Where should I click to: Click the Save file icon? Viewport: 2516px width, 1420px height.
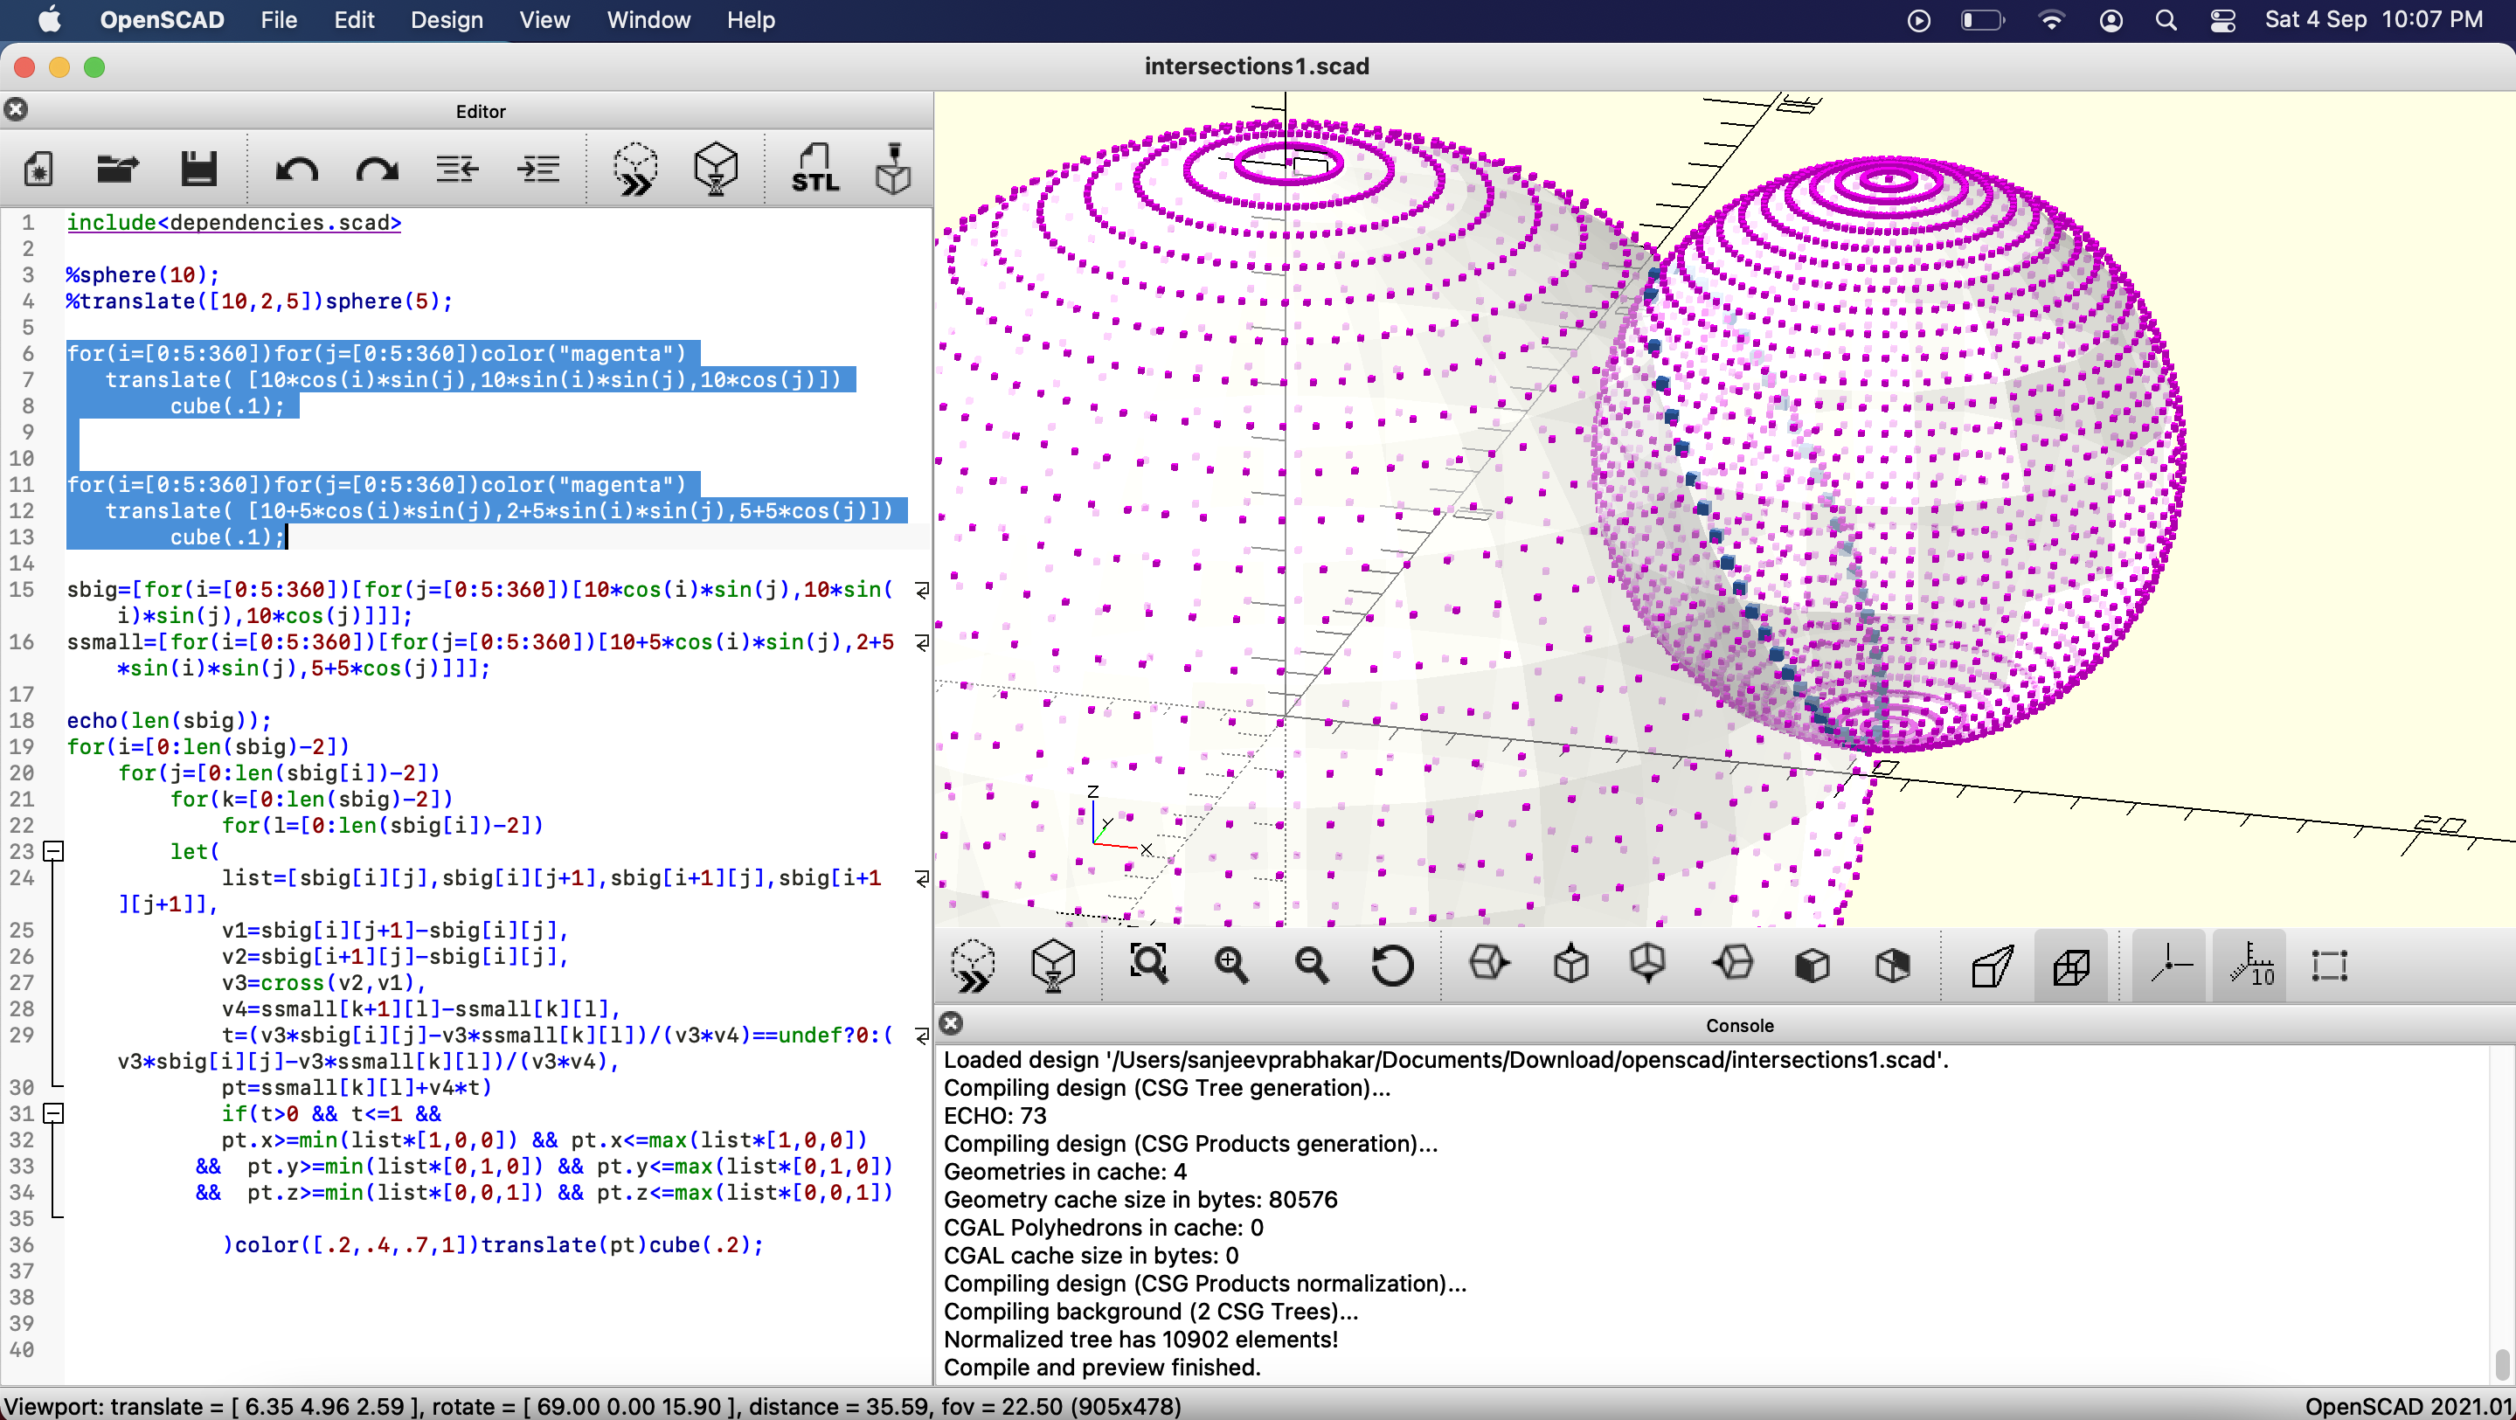[x=199, y=169]
